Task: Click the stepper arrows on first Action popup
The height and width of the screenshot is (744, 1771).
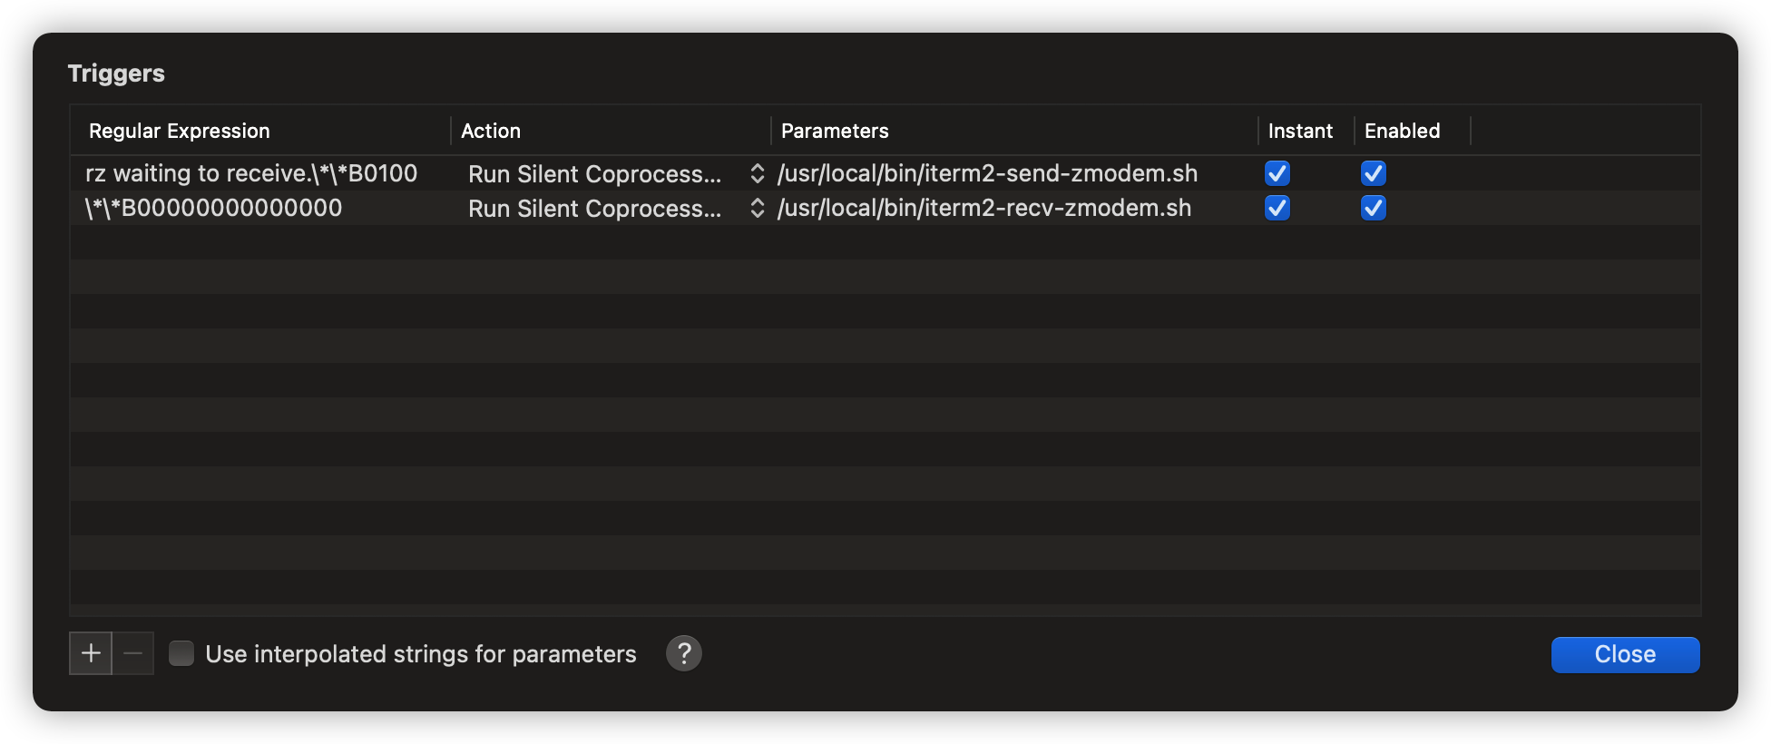Action: tap(758, 173)
